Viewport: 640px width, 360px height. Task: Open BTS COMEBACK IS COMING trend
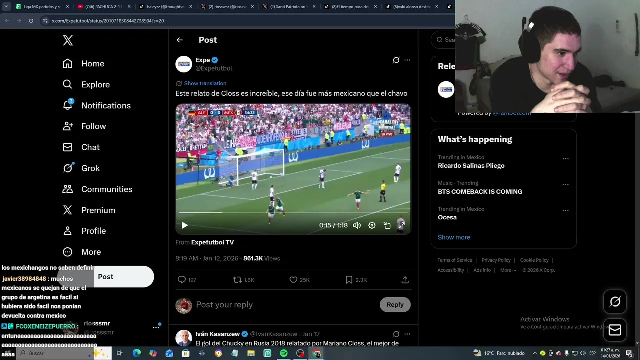[x=480, y=192]
